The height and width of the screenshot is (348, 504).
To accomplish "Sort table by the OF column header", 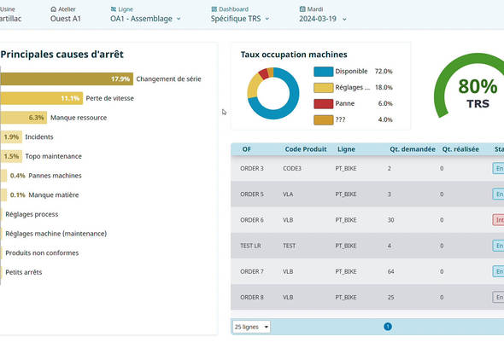I will (247, 149).
